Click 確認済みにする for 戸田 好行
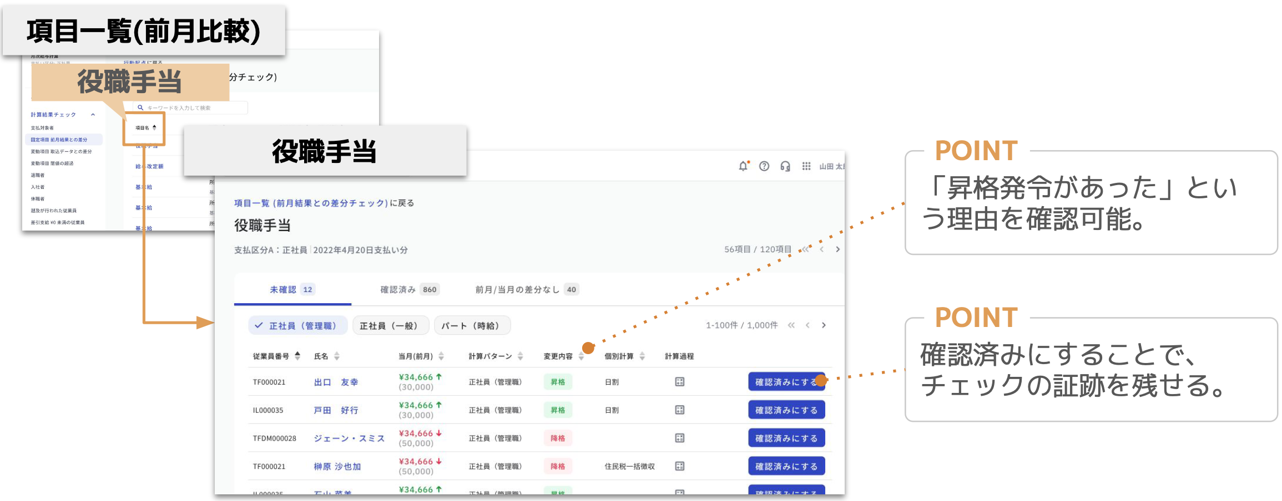Screen dimensions: 1282x501 tap(786, 410)
